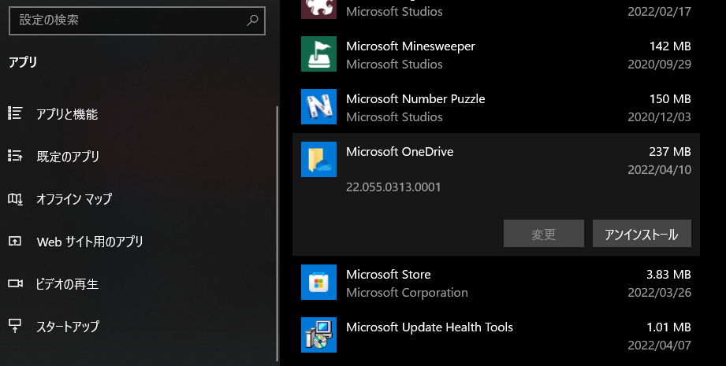726x366 pixels.
Task: Click the sidebar vertical scrollbar
Action: [x=277, y=233]
